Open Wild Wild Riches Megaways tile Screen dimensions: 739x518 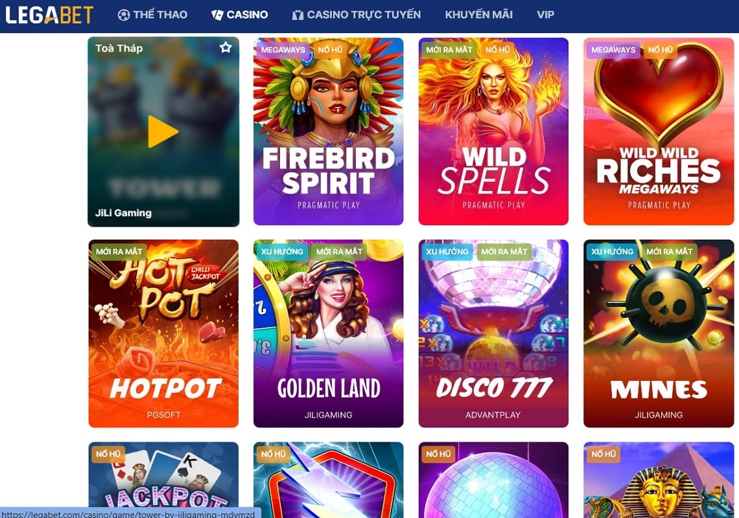[x=659, y=131]
